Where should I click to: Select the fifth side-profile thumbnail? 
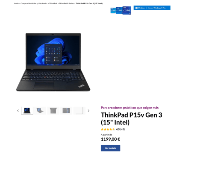tap(79, 111)
